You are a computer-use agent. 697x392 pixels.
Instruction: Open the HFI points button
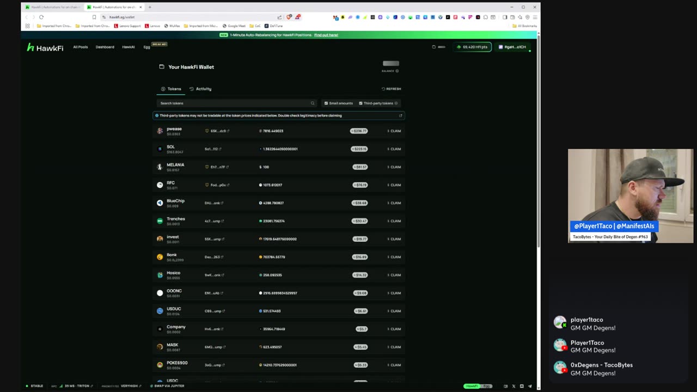pos(473,47)
